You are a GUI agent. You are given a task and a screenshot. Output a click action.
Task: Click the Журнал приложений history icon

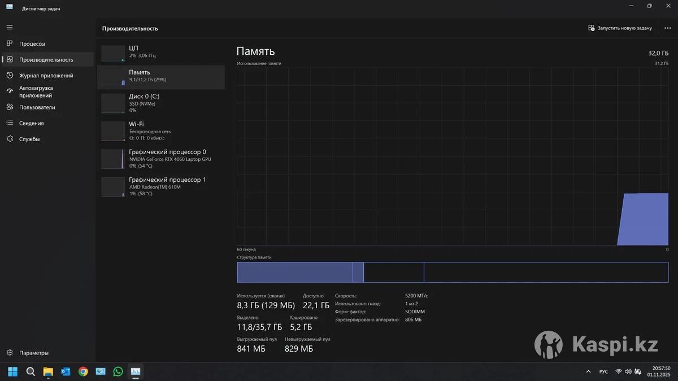pyautogui.click(x=10, y=75)
